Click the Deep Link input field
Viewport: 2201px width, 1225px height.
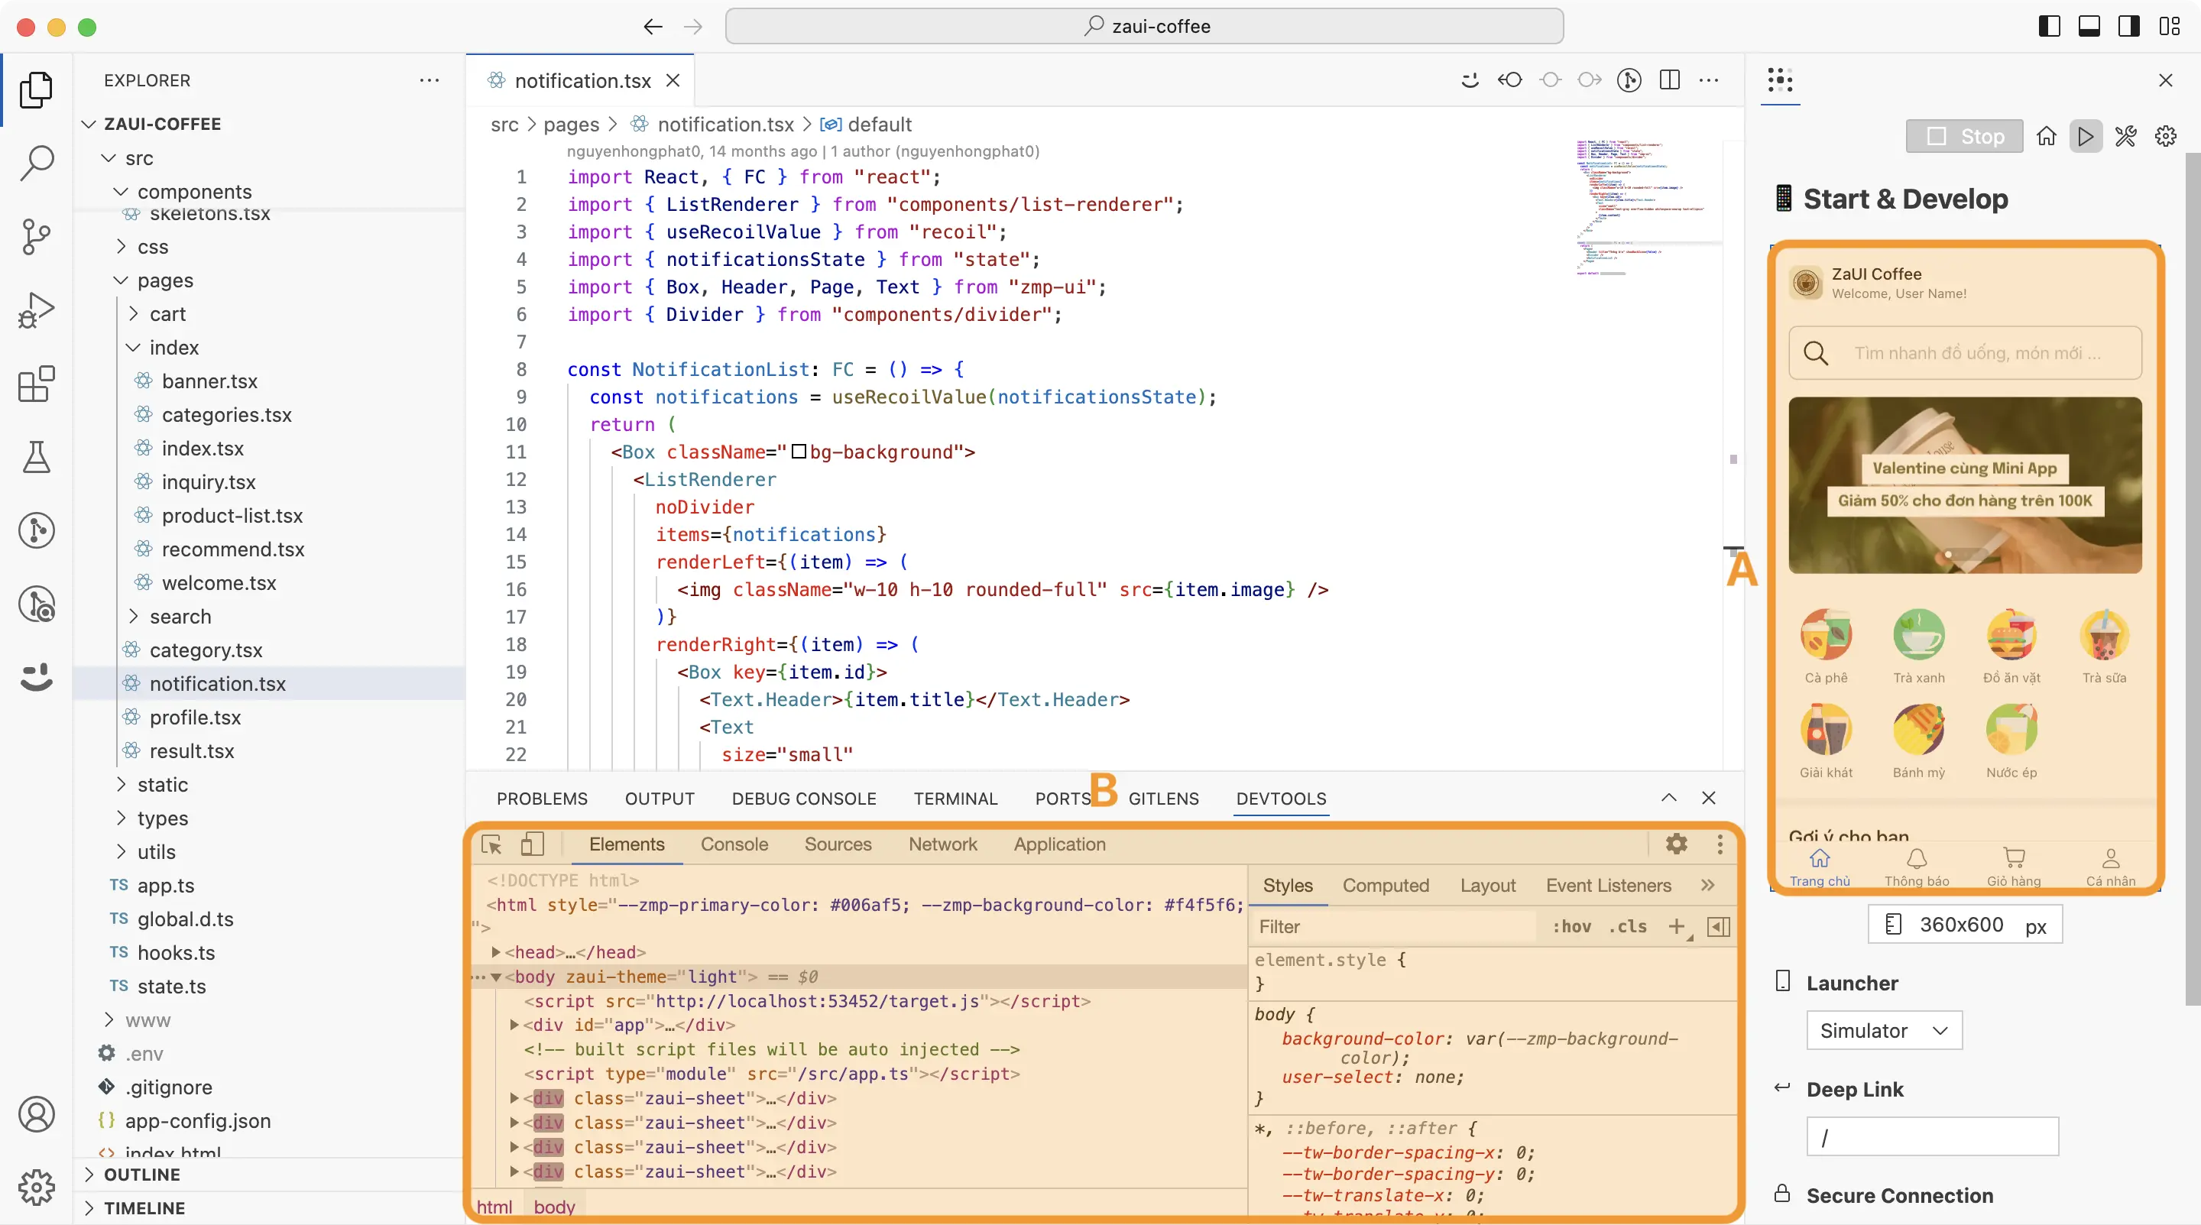click(1932, 1137)
